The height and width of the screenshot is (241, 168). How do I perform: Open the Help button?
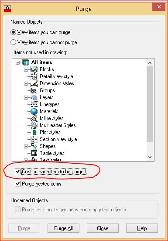(x=142, y=228)
